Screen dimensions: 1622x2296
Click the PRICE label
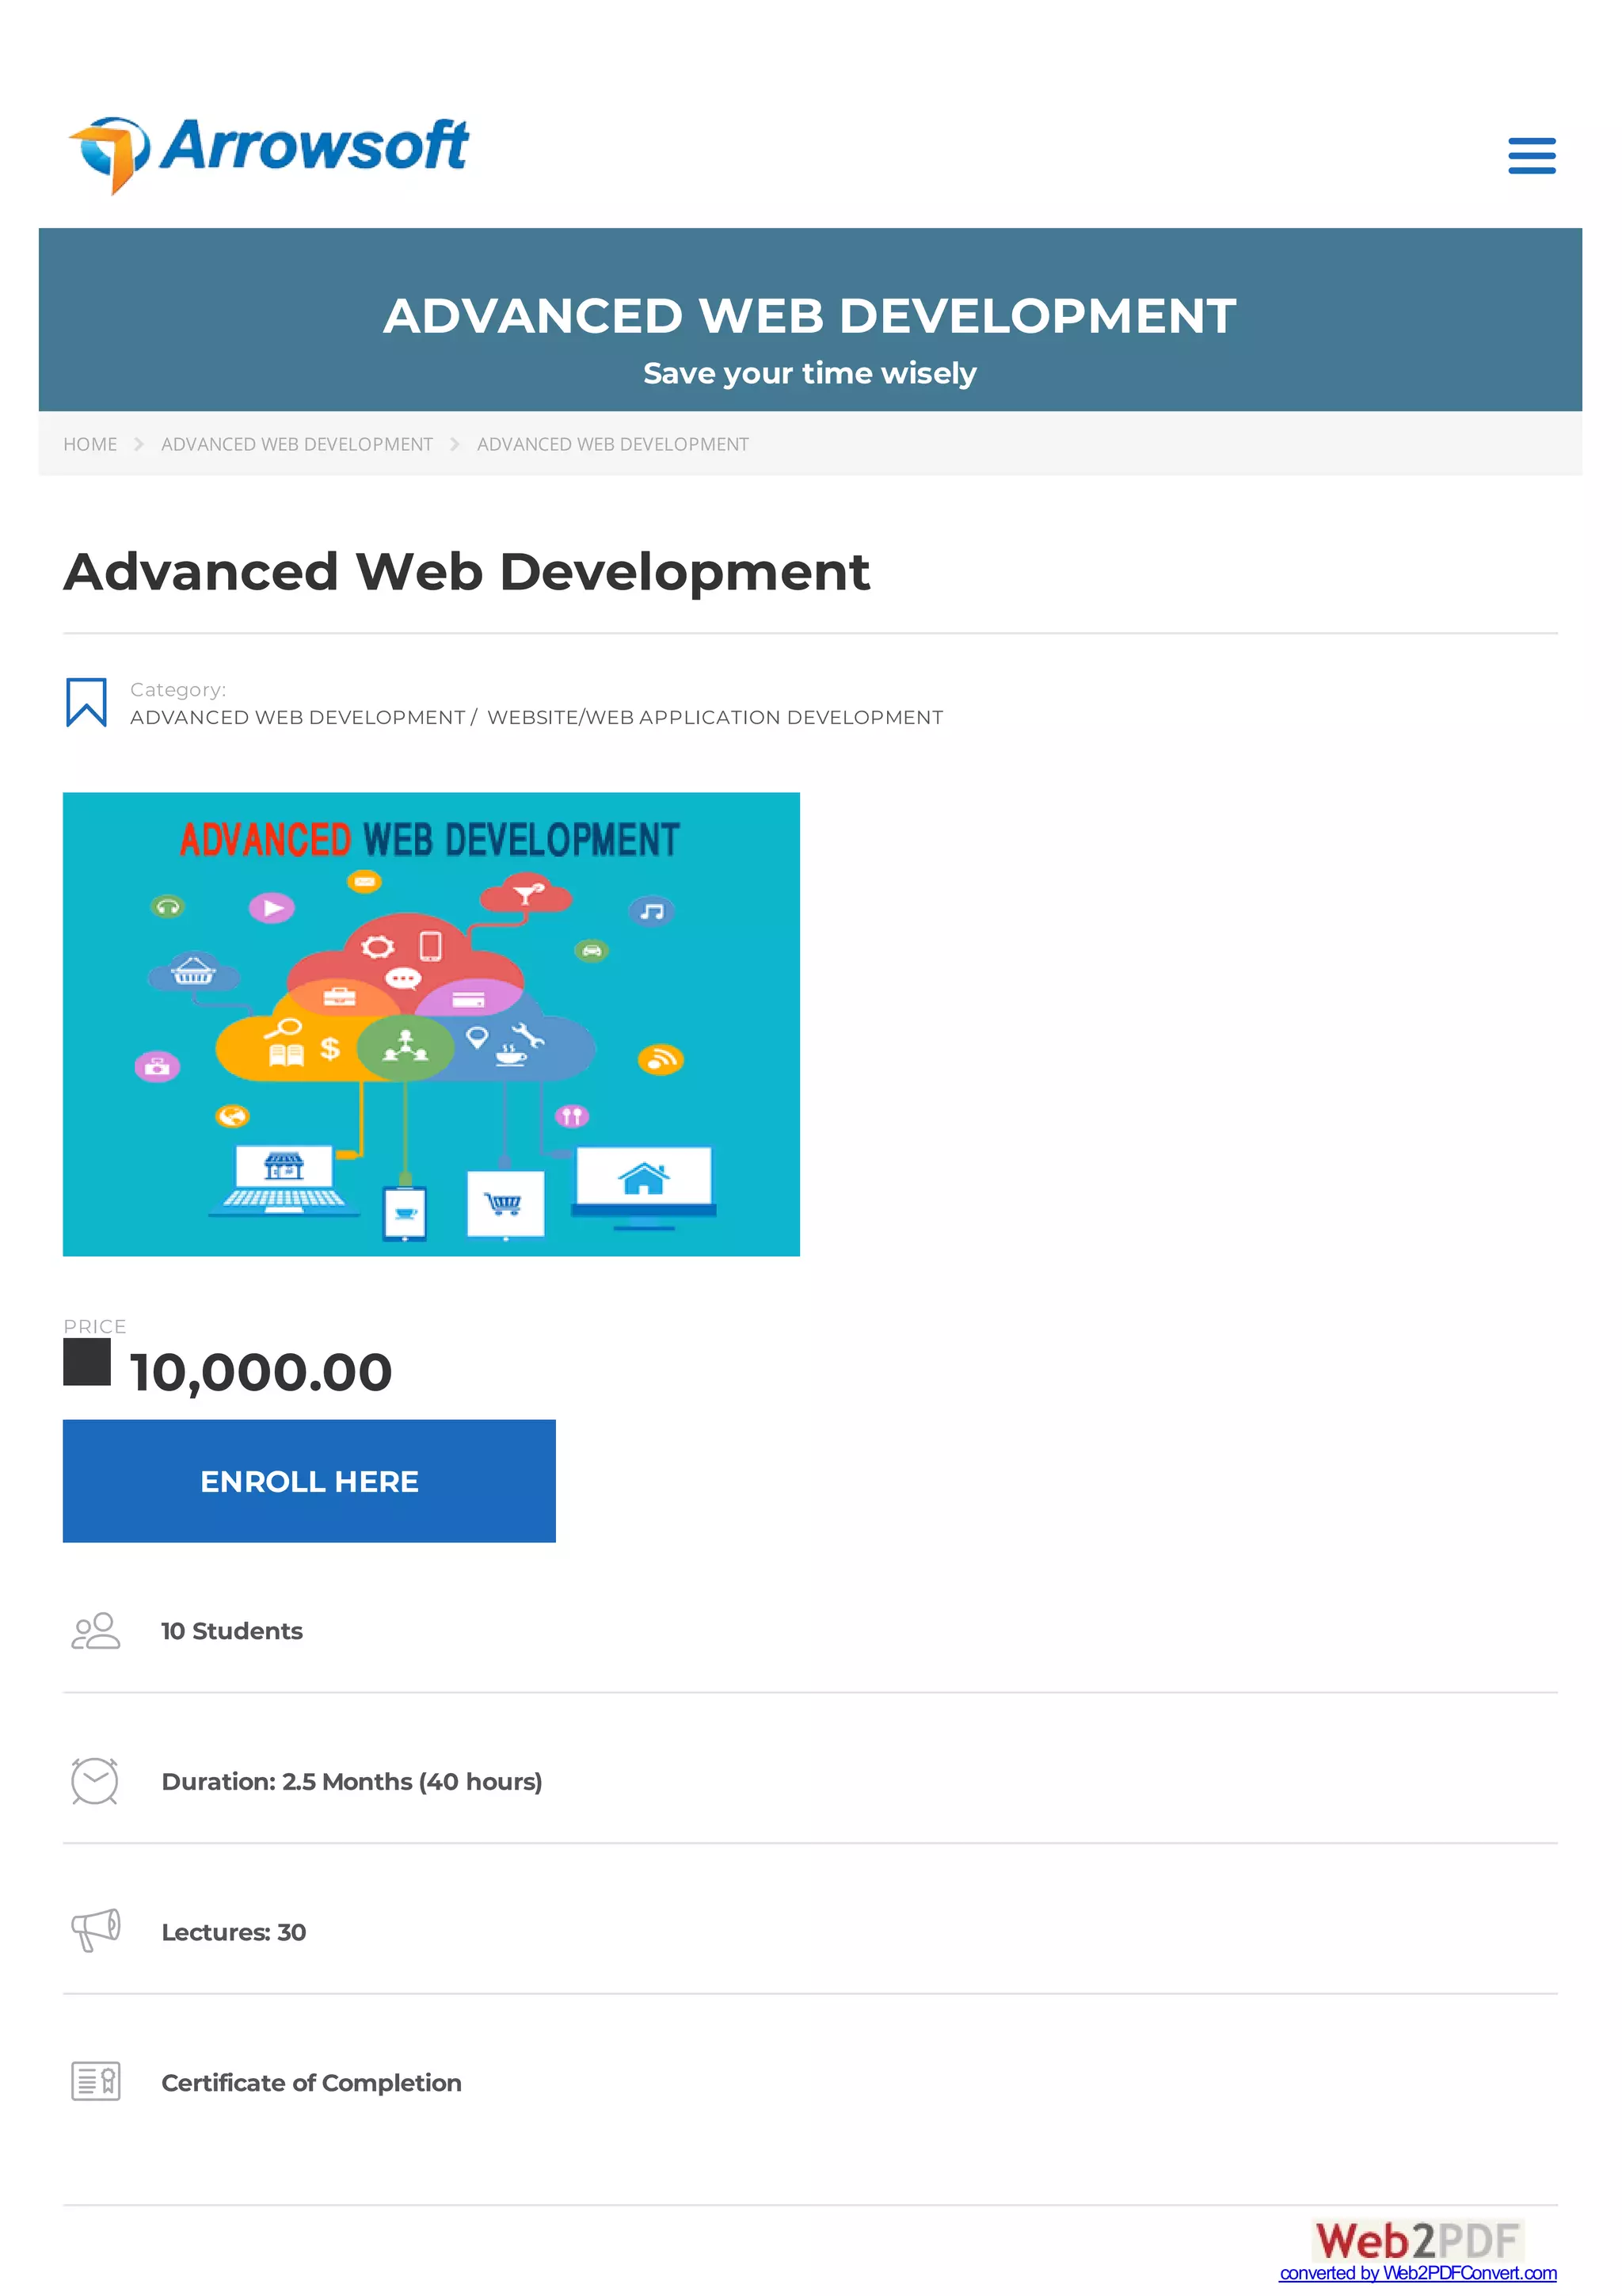pyautogui.click(x=95, y=1326)
